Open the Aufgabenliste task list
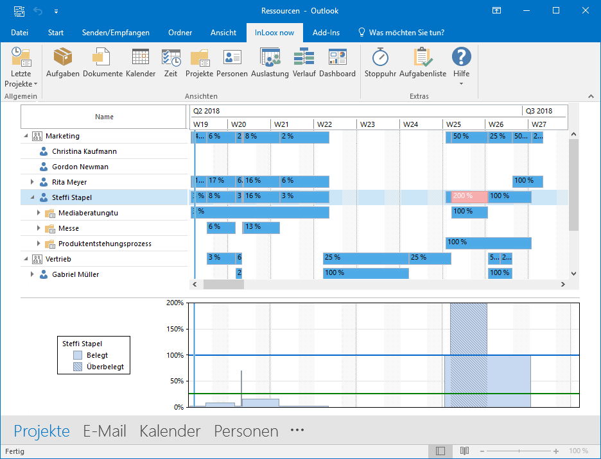601x459 pixels. 422,63
